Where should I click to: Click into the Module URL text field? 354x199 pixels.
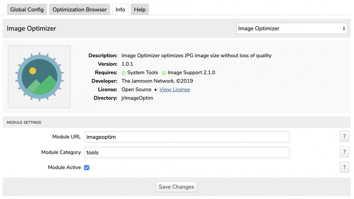click(187, 137)
